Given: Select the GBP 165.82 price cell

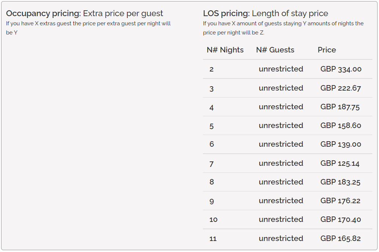Looking at the screenshot, I should (x=340, y=238).
